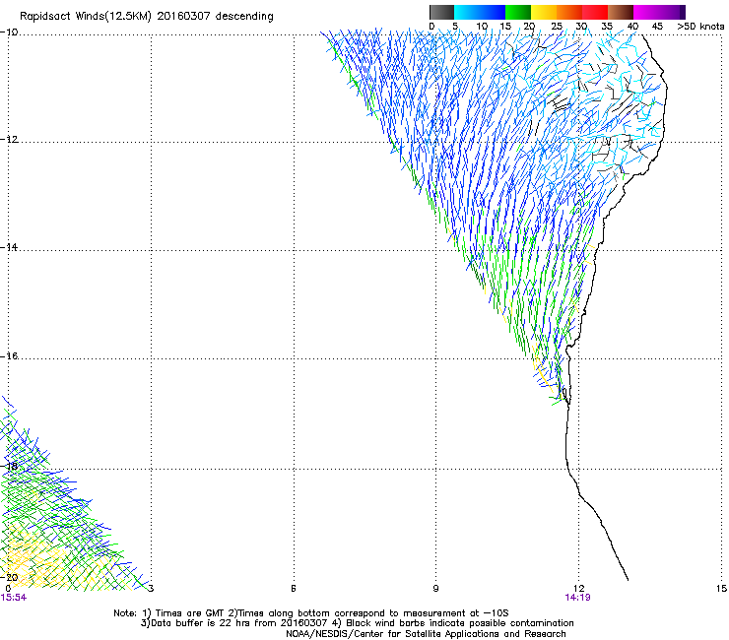Screen dimensions: 729x640
Task: Click the magenta-purple 40-50 knots legend segment
Action: [x=659, y=12]
